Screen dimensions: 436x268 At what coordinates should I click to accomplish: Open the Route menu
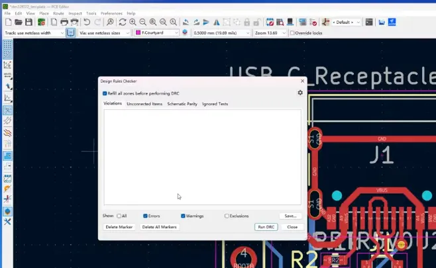tap(58, 13)
